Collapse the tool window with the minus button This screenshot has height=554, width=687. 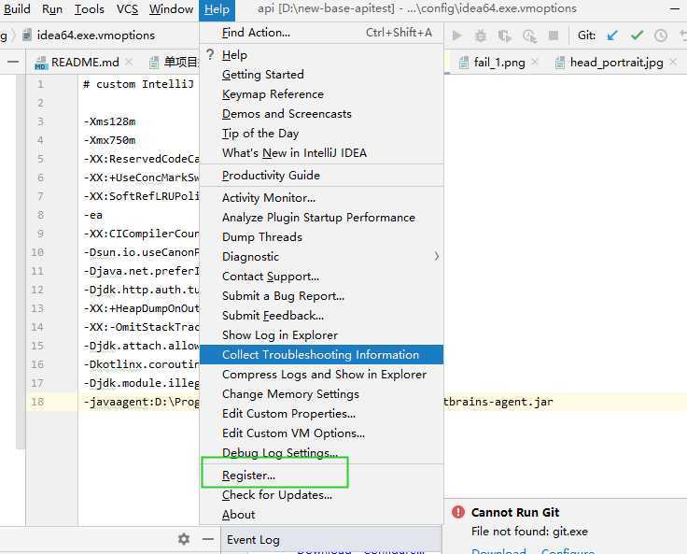13,63
